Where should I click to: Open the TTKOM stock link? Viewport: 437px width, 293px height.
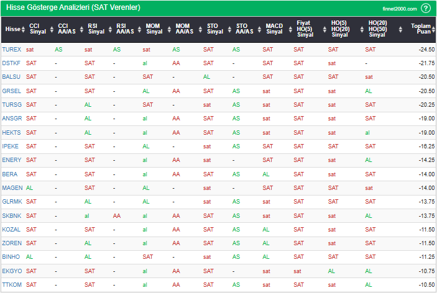pos(11,284)
